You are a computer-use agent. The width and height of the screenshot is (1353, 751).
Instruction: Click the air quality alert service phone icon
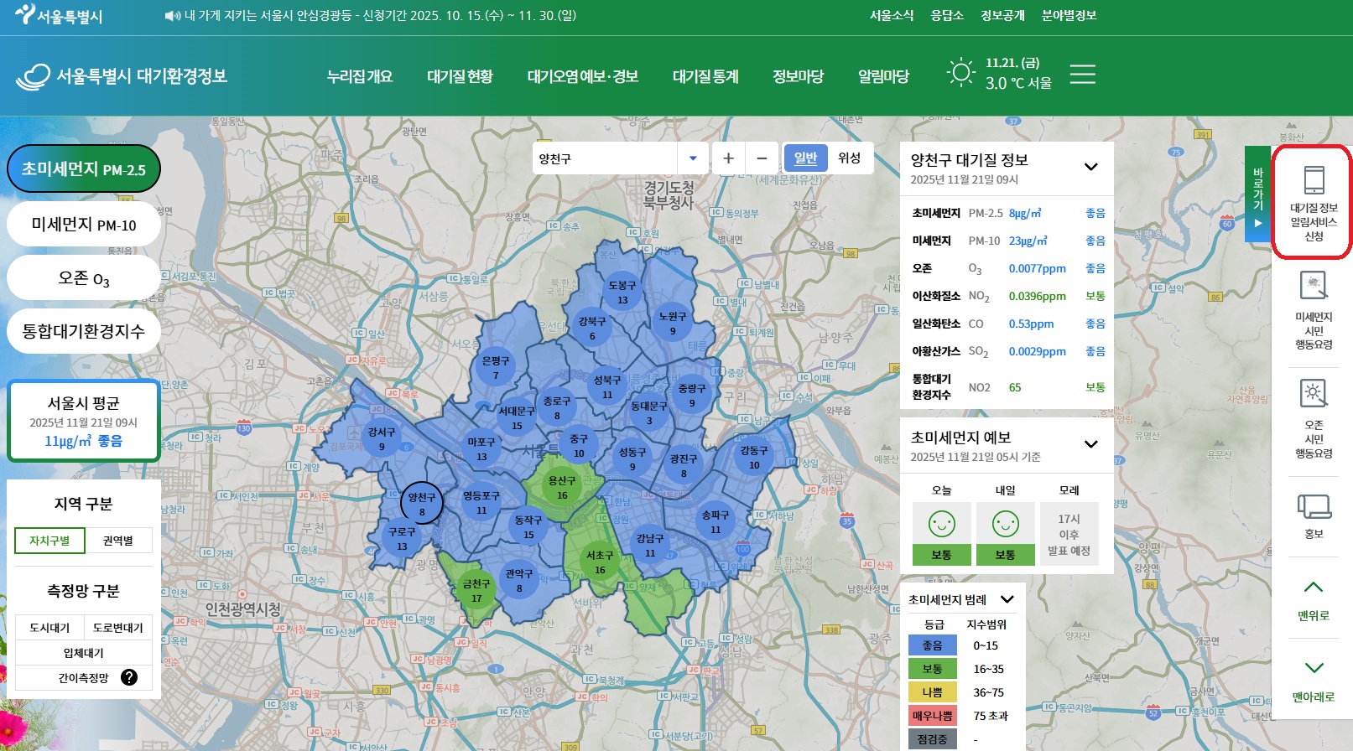[1313, 181]
